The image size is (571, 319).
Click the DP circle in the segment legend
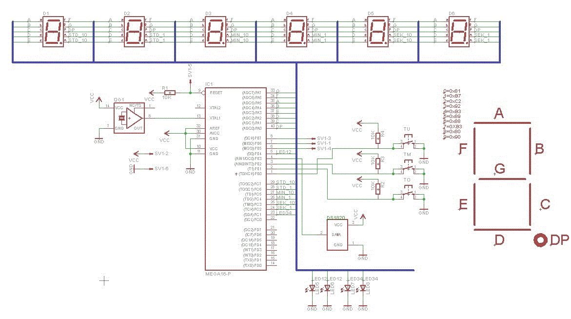click(x=540, y=240)
